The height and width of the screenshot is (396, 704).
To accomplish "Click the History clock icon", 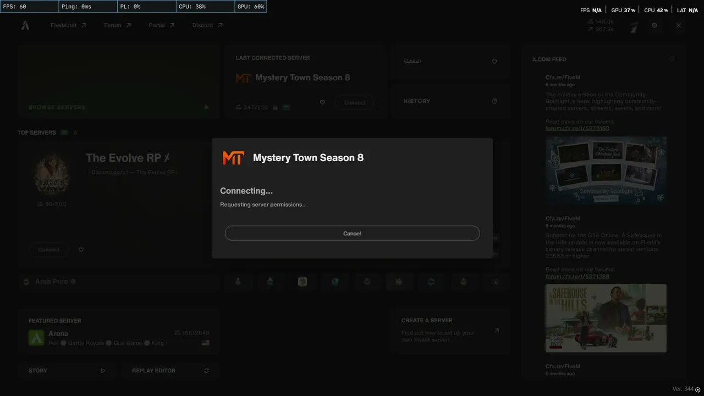I will point(494,101).
